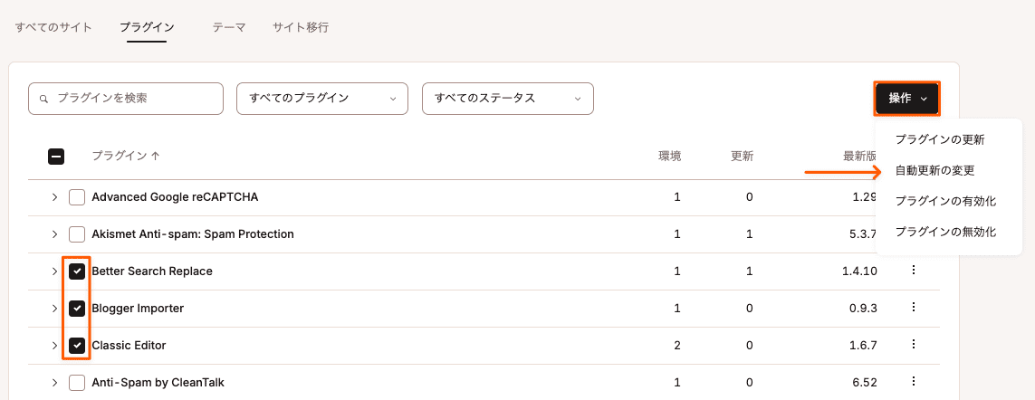Select 自動更新の変更 from the menu
Screen dimensions: 1035x400
pyautogui.click(x=934, y=170)
